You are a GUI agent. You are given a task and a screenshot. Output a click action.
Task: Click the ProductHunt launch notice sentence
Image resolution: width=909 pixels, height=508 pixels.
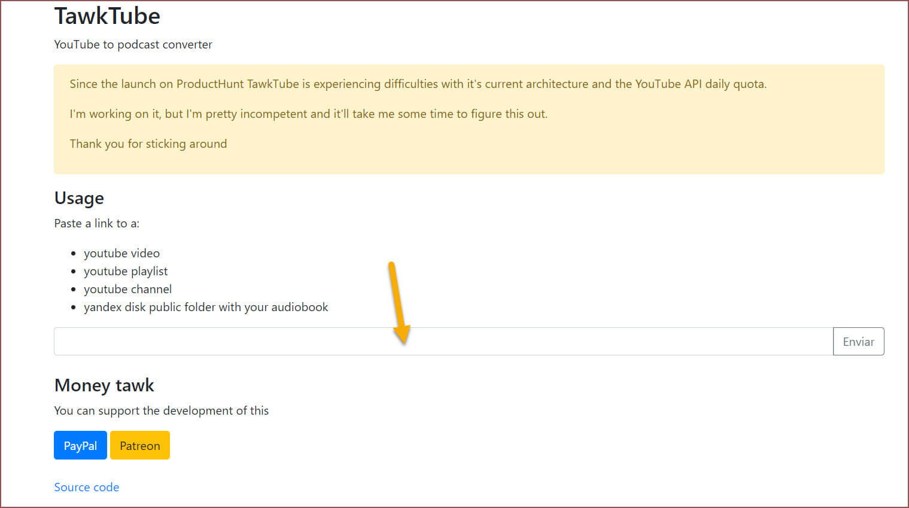418,84
